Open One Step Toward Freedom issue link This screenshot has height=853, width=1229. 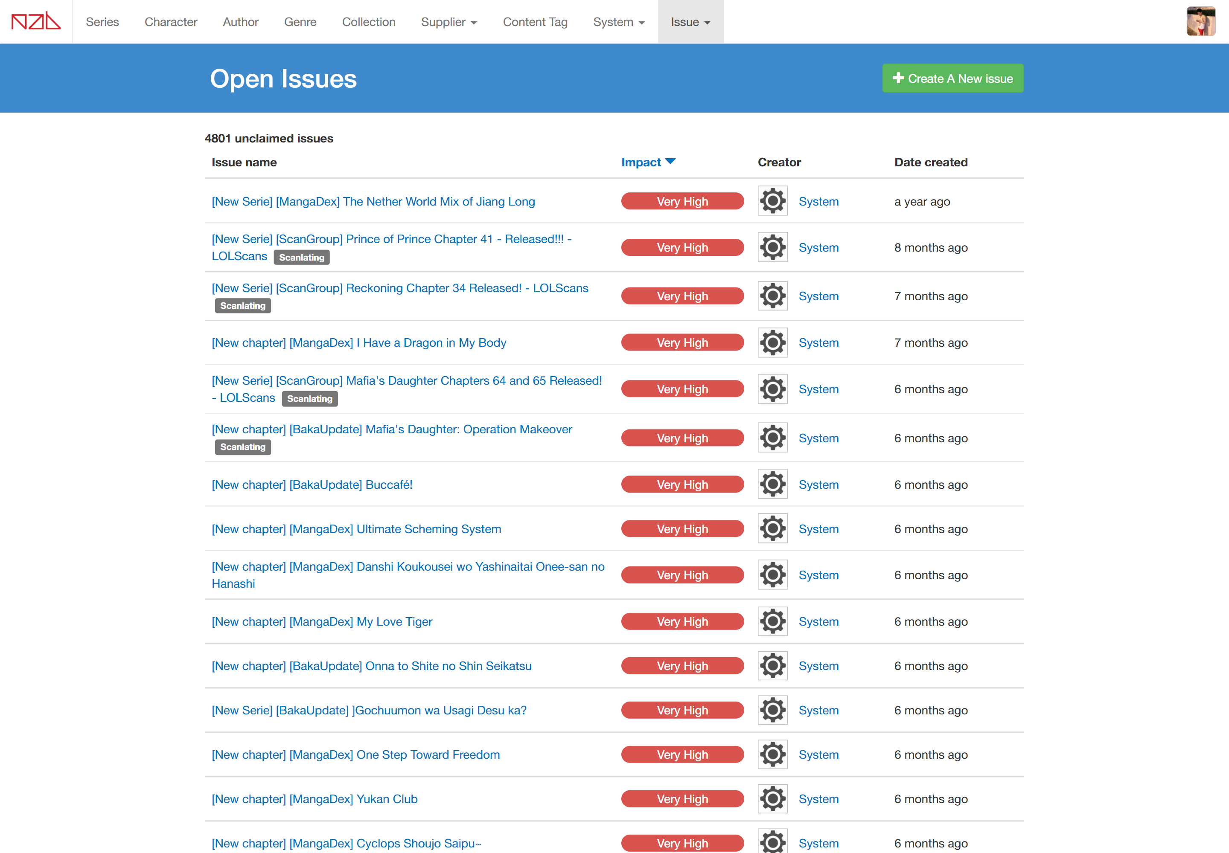pyautogui.click(x=355, y=754)
